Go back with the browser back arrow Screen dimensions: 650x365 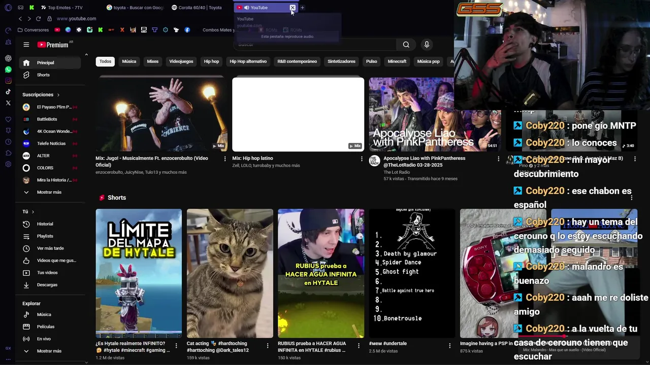point(20,19)
